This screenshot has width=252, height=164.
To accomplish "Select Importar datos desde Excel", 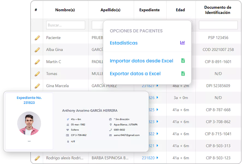I will [141, 61].
